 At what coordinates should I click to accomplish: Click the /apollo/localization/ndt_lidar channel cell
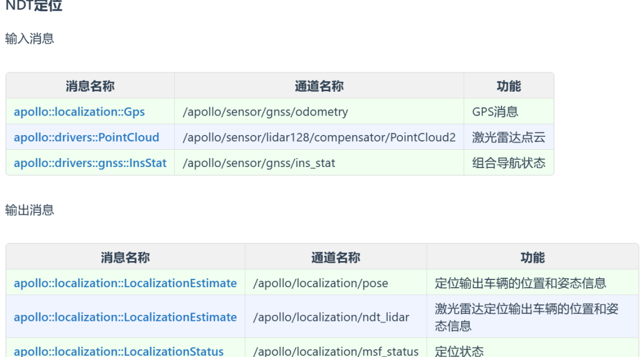click(331, 317)
